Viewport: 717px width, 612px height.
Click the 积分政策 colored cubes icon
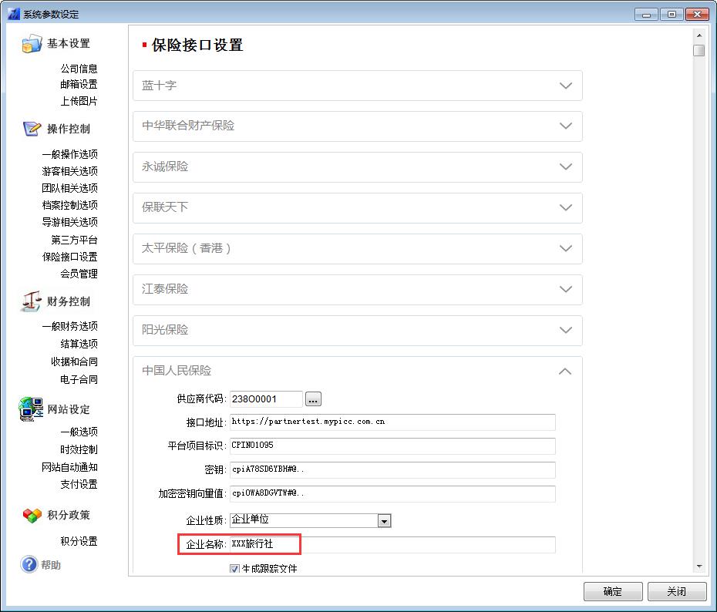32,515
